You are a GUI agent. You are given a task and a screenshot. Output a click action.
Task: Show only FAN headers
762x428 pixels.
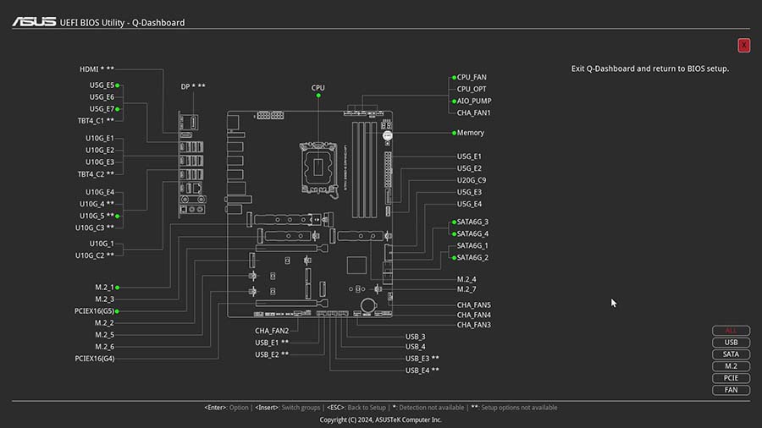(x=731, y=390)
